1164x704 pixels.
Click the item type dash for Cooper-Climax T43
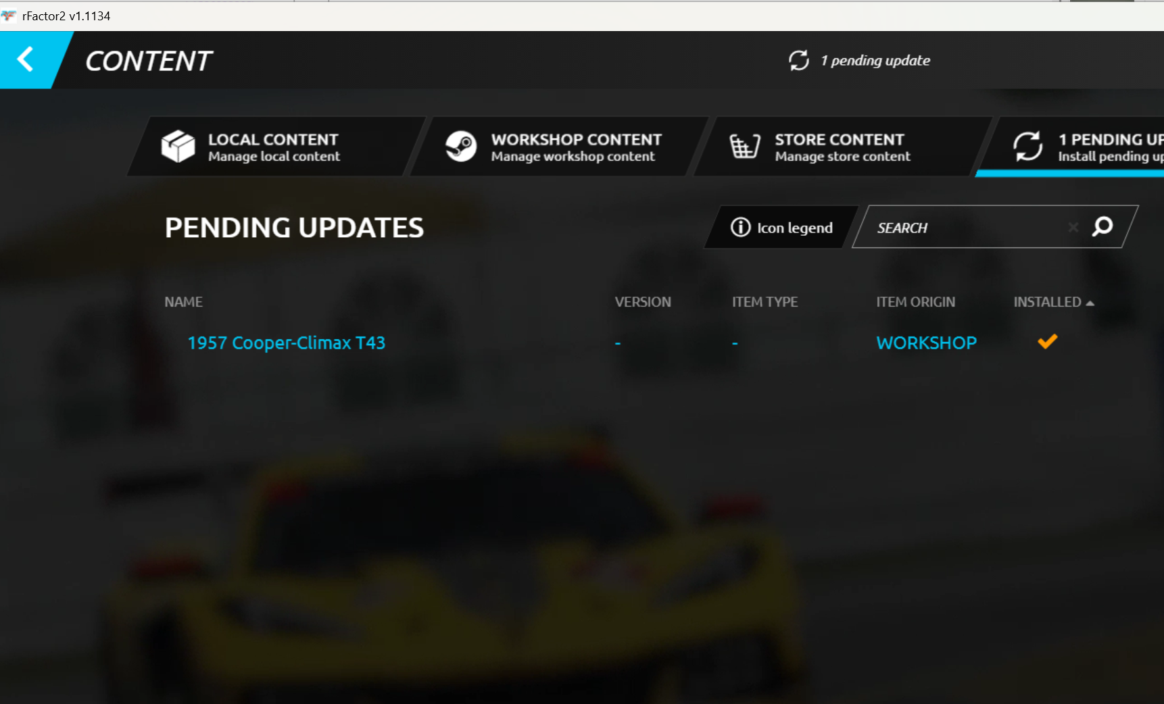pyautogui.click(x=735, y=343)
